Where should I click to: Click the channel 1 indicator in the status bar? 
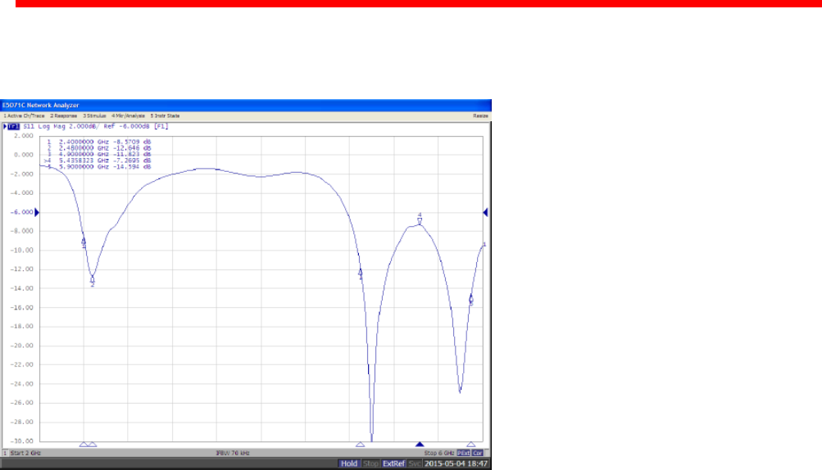pyautogui.click(x=5, y=453)
